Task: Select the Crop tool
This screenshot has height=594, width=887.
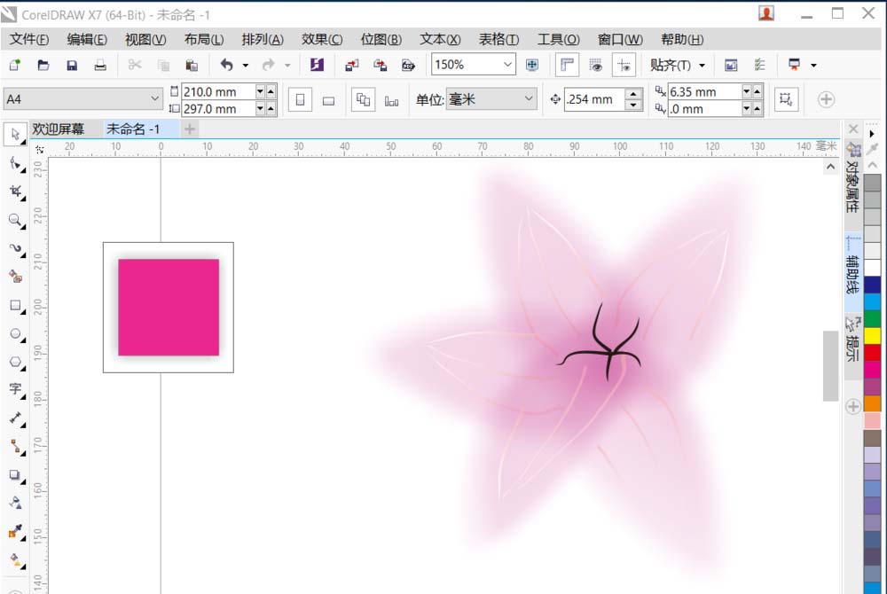Action: [15, 191]
